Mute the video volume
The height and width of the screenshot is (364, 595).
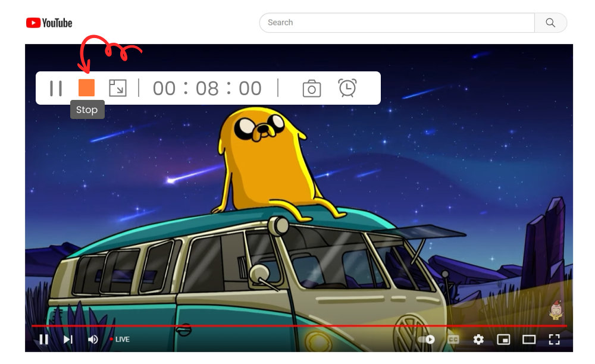(x=93, y=340)
